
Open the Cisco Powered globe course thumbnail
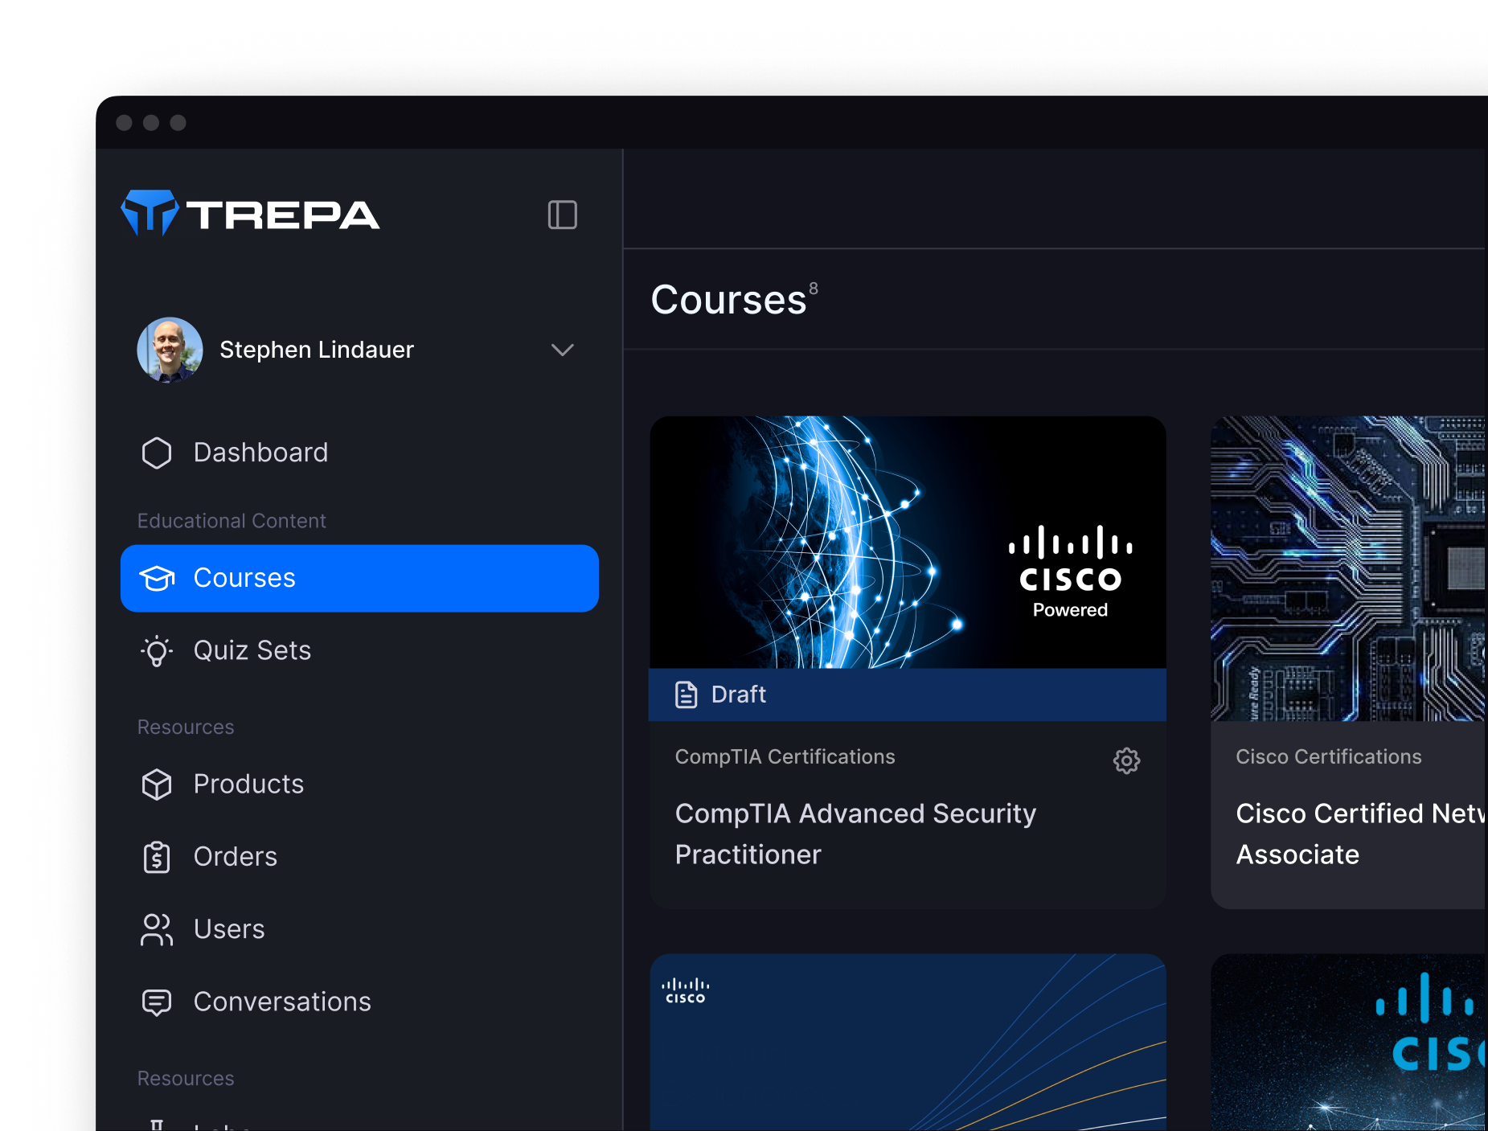pyautogui.click(x=908, y=542)
